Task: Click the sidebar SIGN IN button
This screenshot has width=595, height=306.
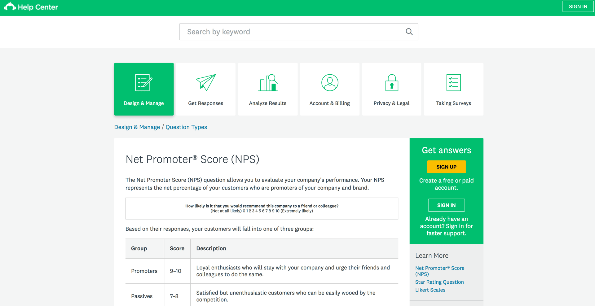Action: pyautogui.click(x=446, y=205)
